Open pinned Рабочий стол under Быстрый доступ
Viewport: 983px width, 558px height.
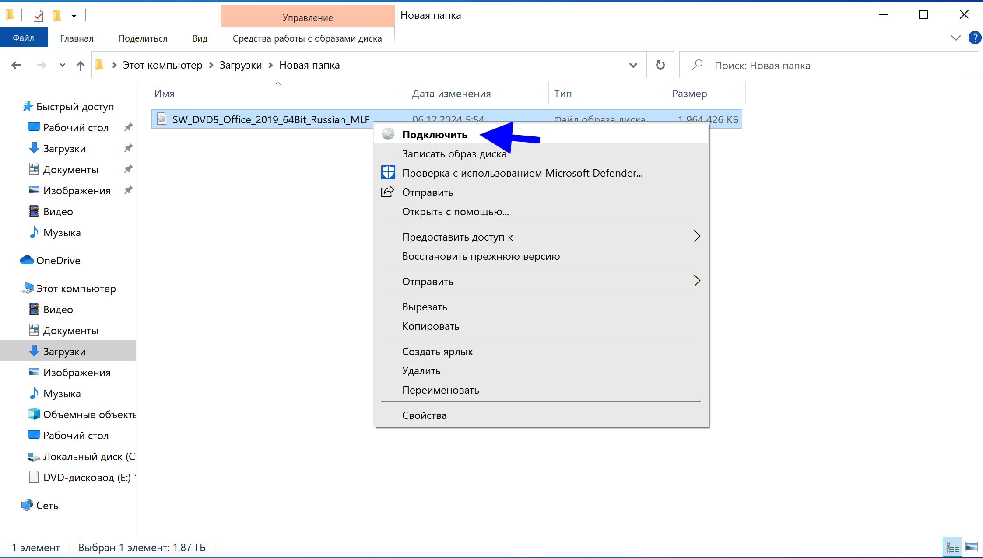76,127
